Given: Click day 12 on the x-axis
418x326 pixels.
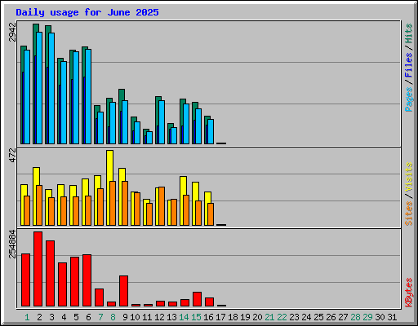Looking at the screenshot, I should [159, 317].
